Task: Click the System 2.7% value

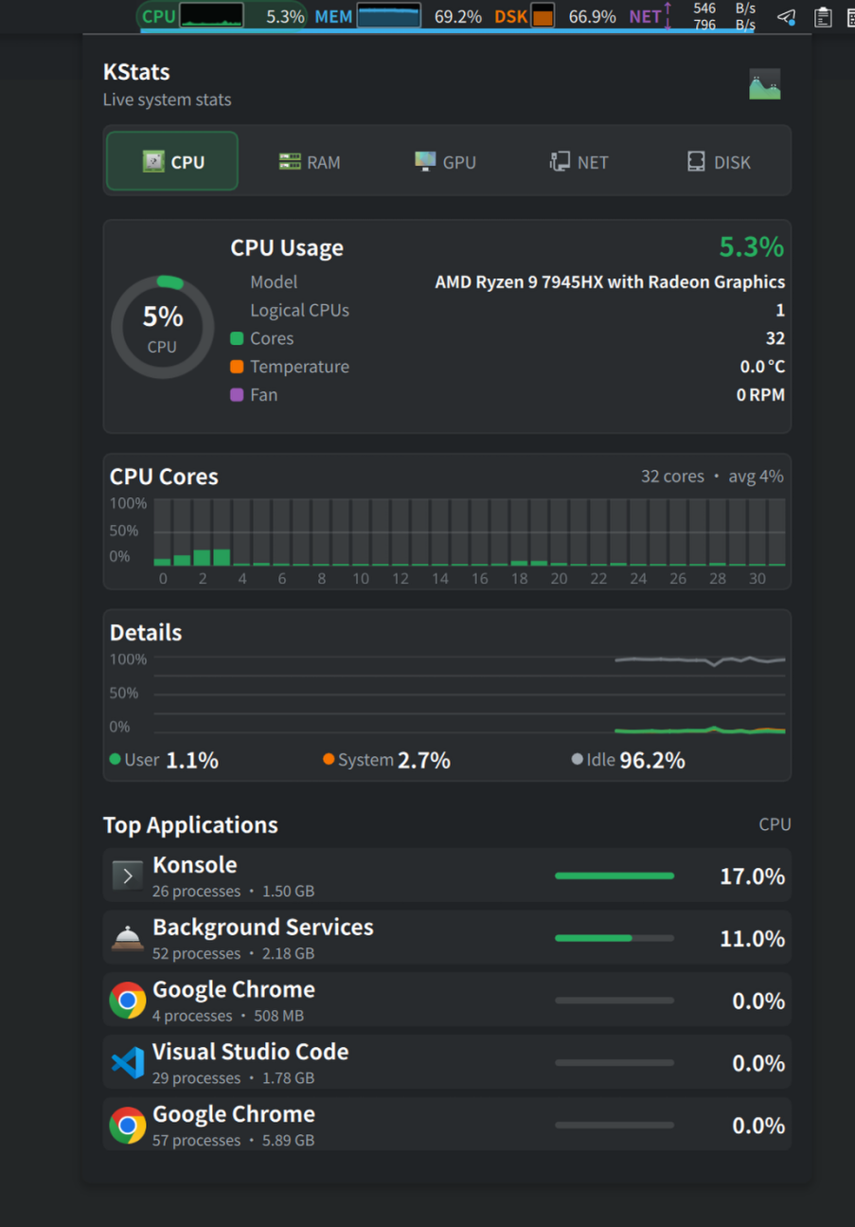Action: tap(424, 760)
